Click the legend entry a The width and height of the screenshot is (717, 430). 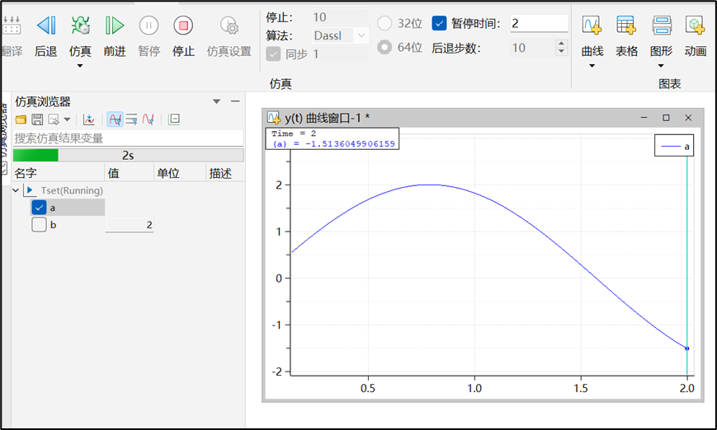click(x=674, y=146)
